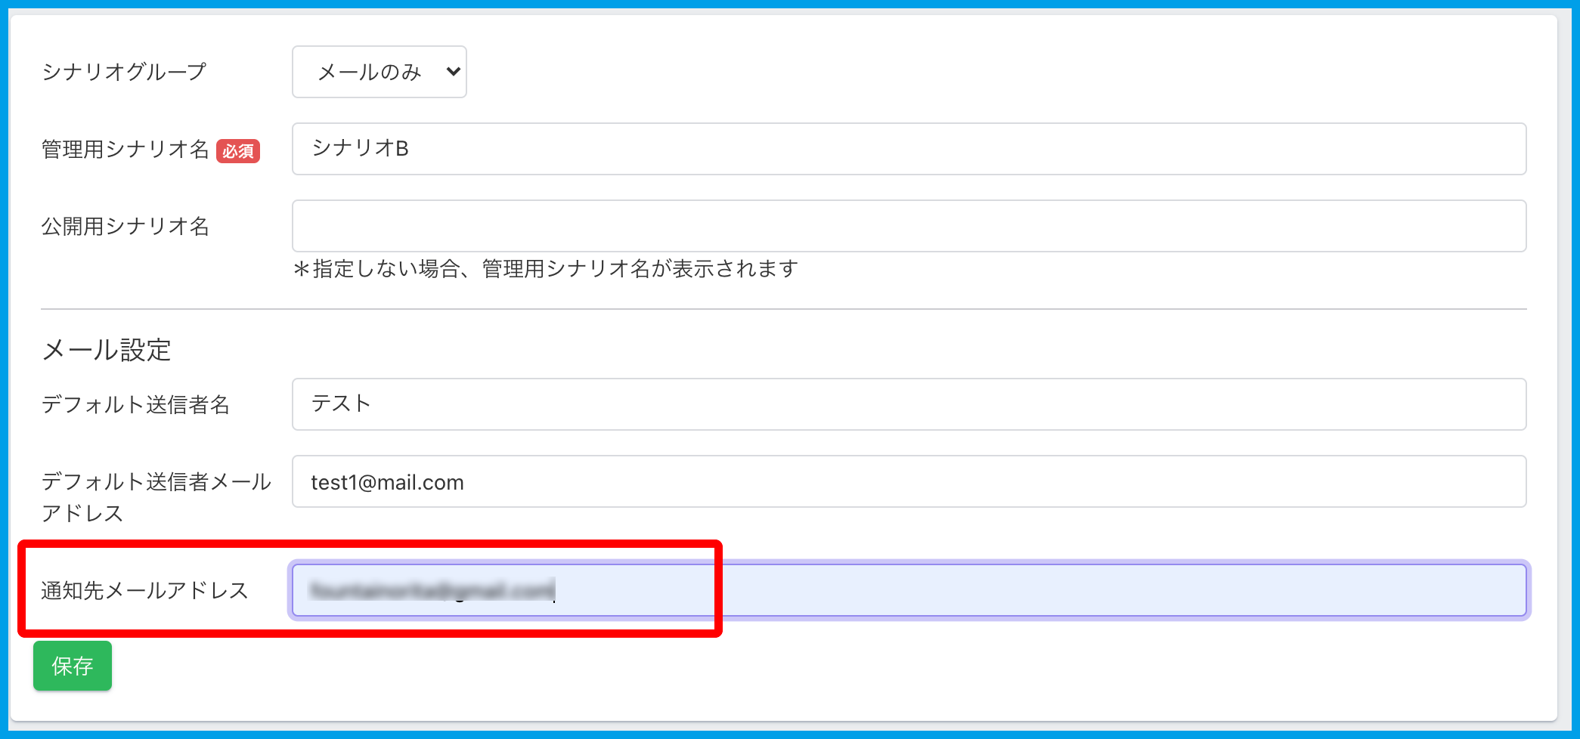Click the デフォルト送信者メールアドレス label
Screen dimensions: 1580x739
click(156, 496)
